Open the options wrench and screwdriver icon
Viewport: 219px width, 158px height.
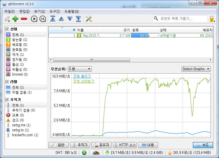pyautogui.click(x=88, y=19)
